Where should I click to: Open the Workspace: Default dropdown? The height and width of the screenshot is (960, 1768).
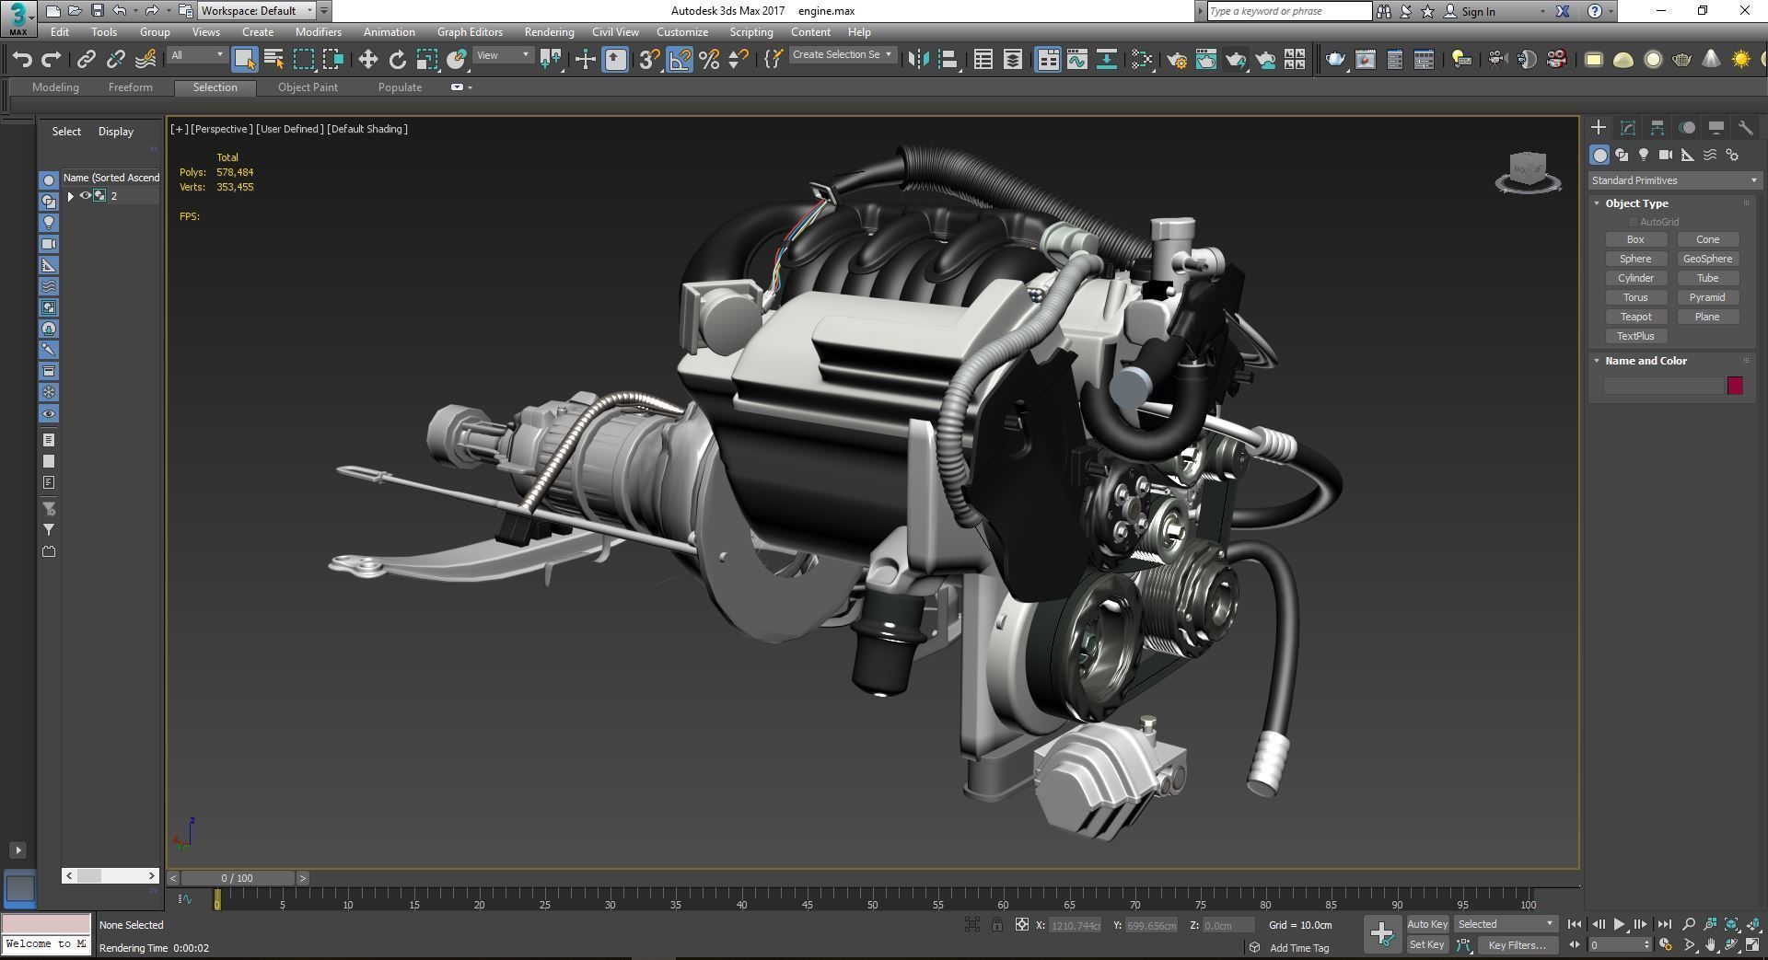click(x=257, y=11)
